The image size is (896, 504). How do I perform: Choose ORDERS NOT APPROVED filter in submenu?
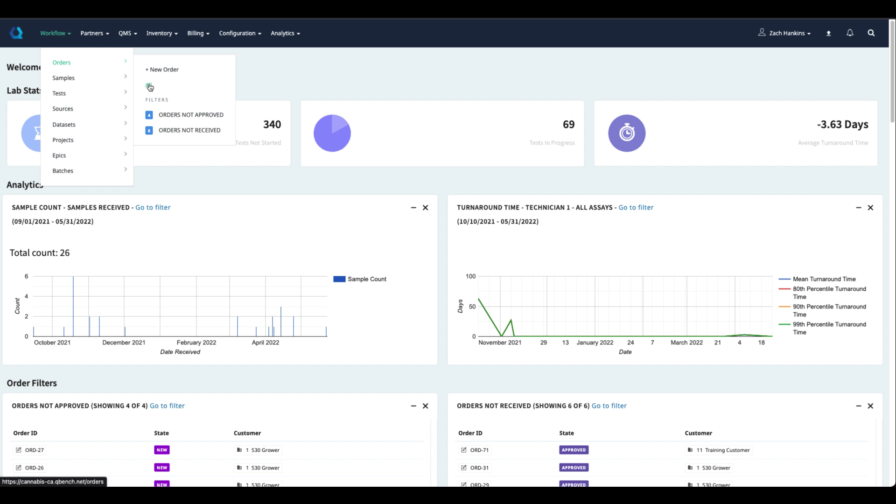(190, 115)
